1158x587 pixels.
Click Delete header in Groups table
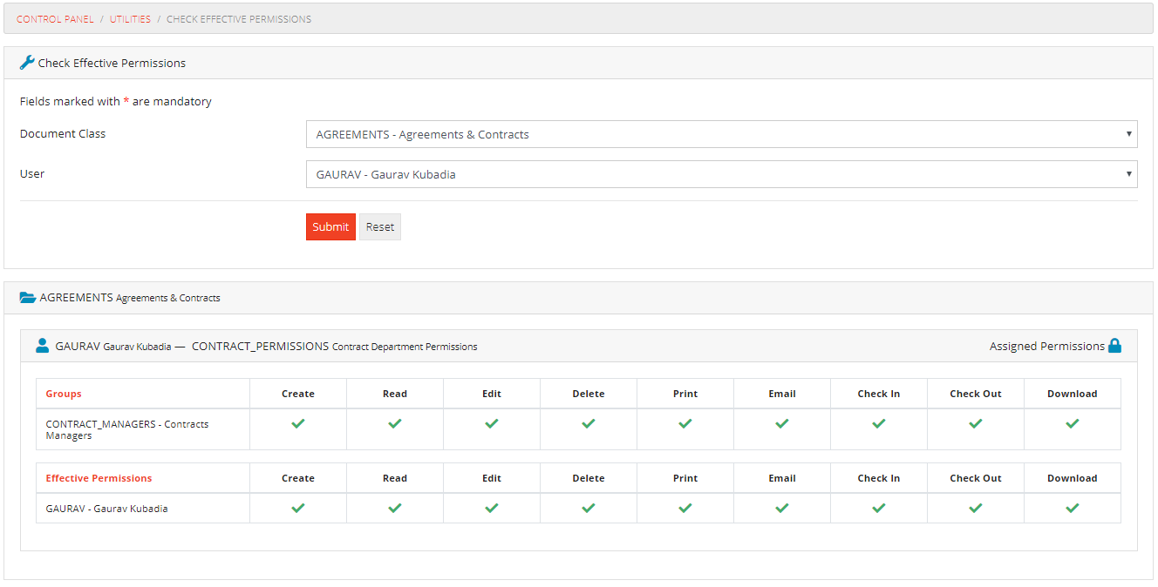589,394
